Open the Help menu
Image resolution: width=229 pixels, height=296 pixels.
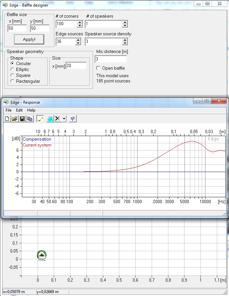(x=31, y=110)
